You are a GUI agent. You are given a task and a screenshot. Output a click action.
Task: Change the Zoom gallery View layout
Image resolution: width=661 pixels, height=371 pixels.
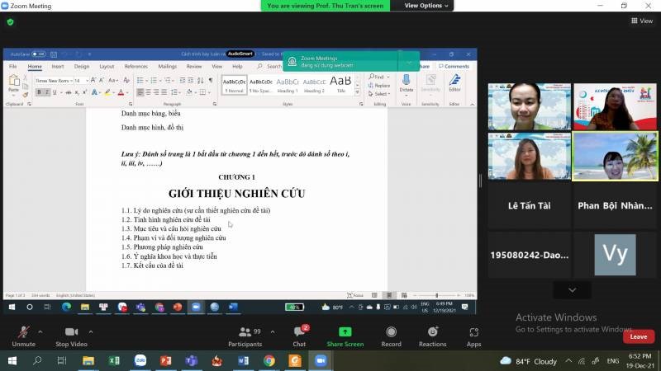tap(641, 21)
